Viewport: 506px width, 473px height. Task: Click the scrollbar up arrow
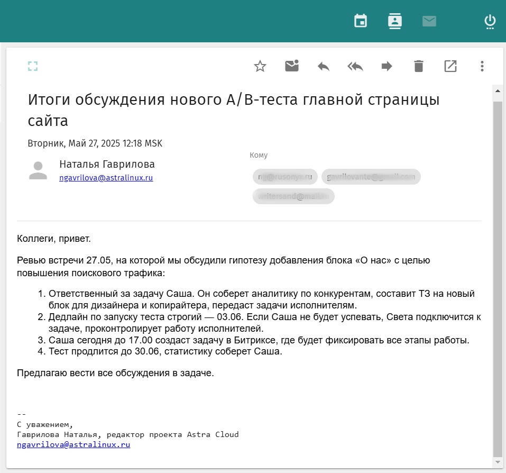498,91
